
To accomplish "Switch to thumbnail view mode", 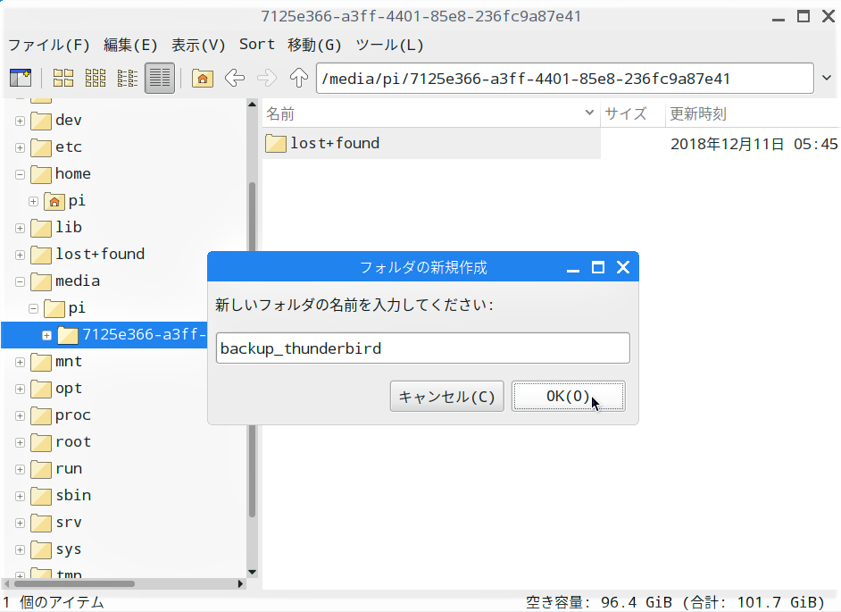I will pos(96,79).
